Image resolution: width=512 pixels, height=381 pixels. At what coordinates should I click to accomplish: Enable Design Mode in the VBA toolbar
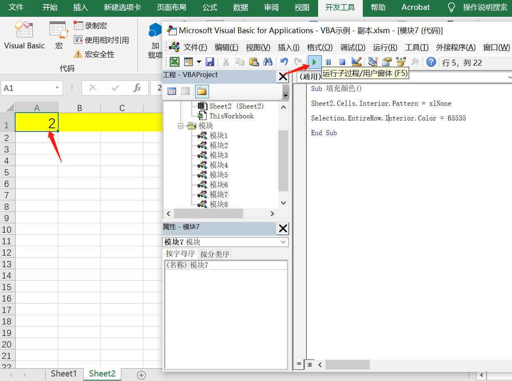356,61
